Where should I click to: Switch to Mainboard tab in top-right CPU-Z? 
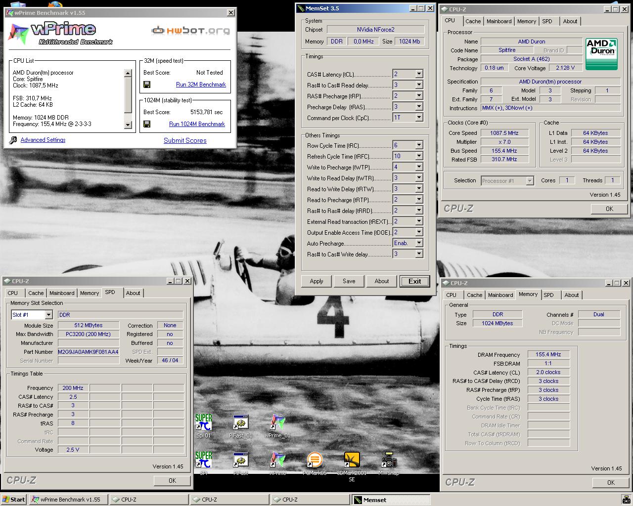(499, 21)
